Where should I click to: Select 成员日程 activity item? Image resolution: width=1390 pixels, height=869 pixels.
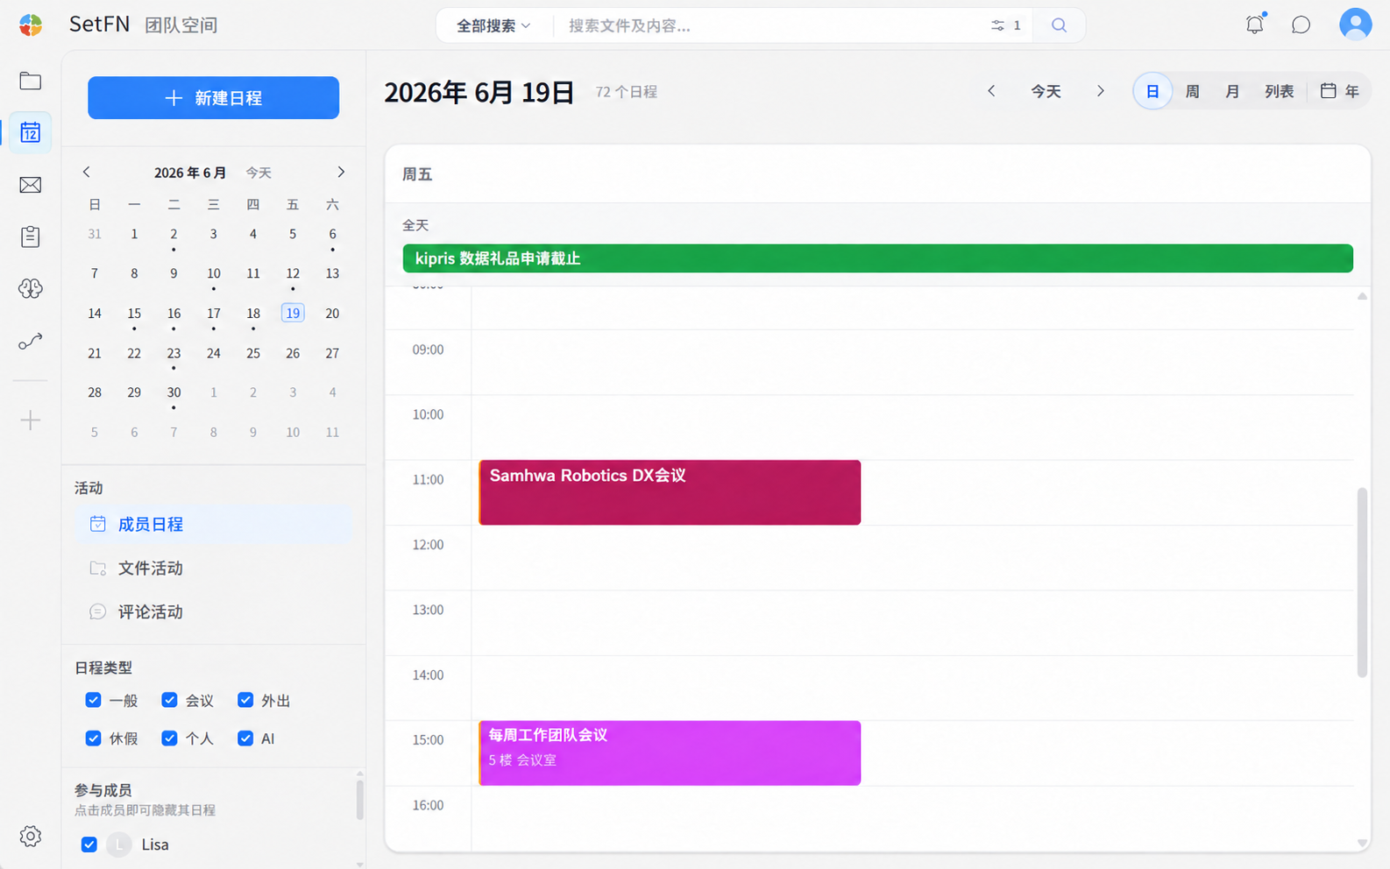[x=213, y=524]
